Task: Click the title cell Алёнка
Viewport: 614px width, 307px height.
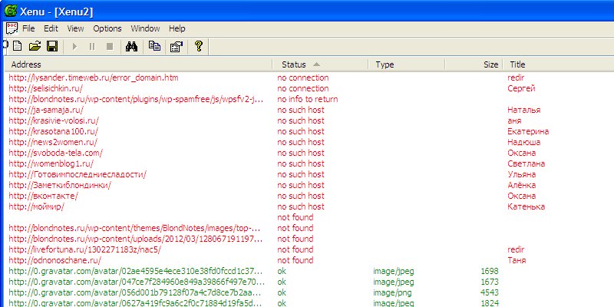Action: [x=522, y=185]
